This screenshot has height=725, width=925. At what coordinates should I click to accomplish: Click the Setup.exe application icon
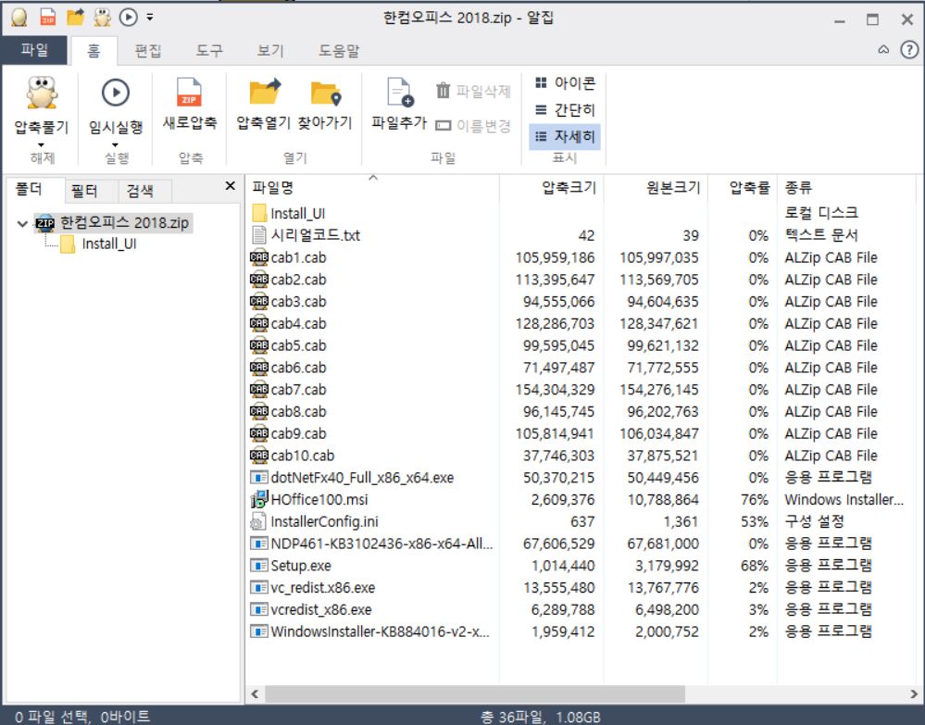click(x=259, y=566)
